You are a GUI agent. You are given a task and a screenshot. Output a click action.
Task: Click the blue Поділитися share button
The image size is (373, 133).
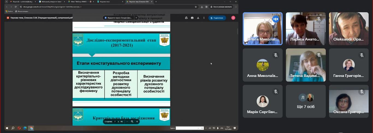(x=217, y=18)
